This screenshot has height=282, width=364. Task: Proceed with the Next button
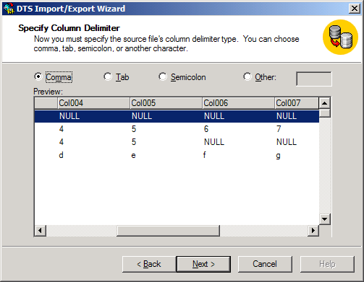[x=203, y=264]
